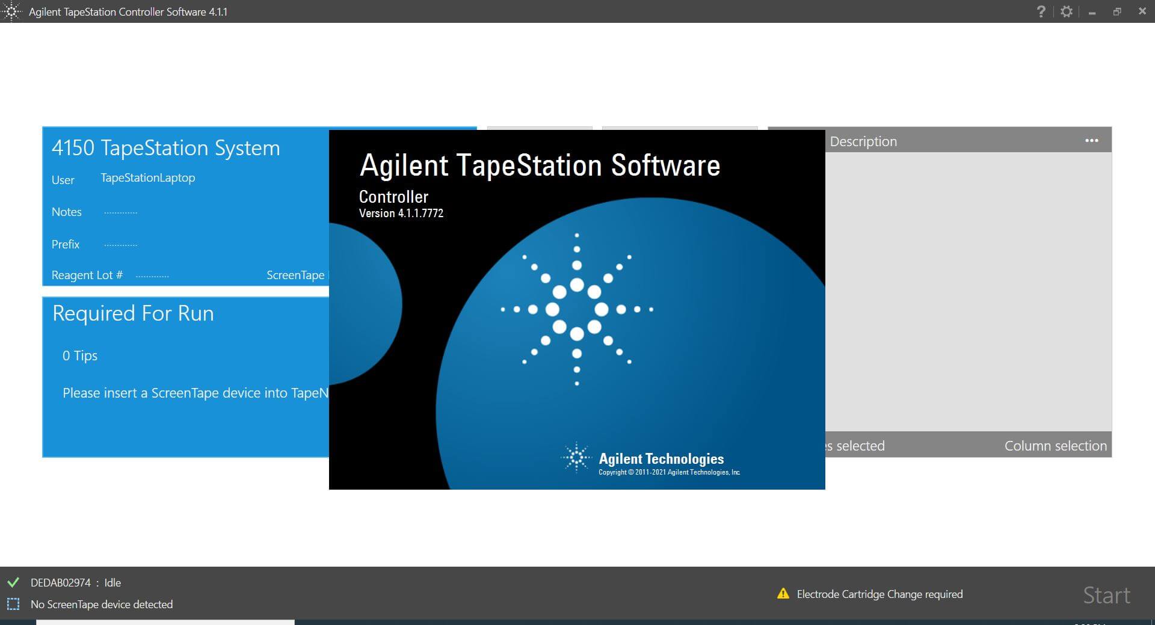Open Column selection options

pyautogui.click(x=1055, y=446)
